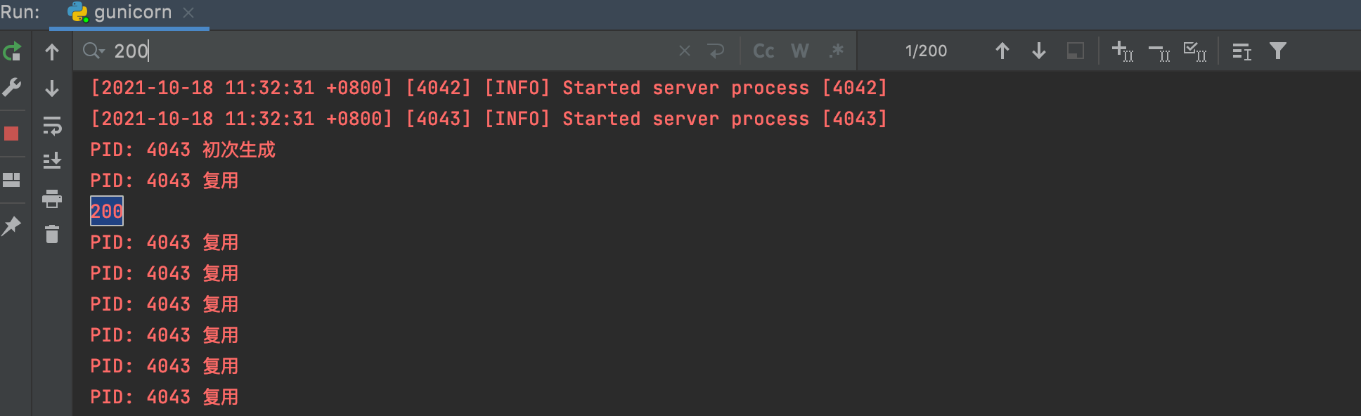Stop the running gunicorn process
1361x416 pixels.
coord(11,132)
